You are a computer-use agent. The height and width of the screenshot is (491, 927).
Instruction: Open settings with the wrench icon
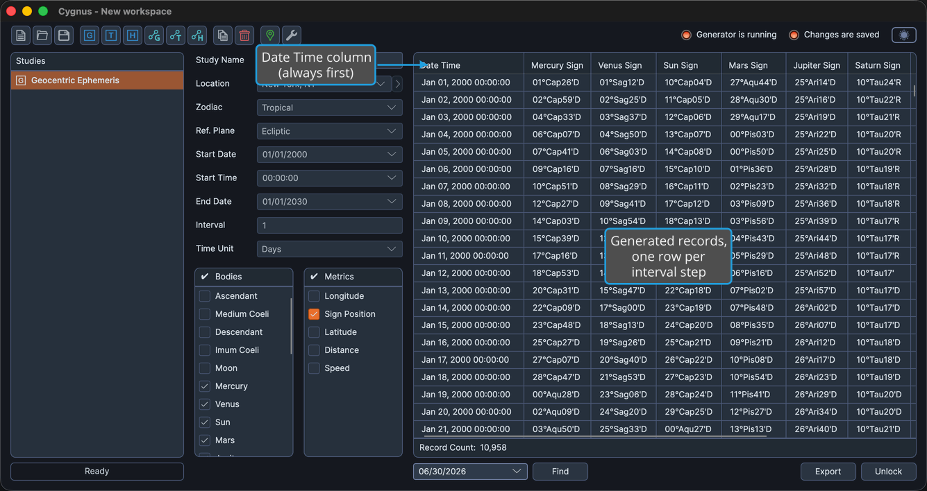tap(292, 35)
